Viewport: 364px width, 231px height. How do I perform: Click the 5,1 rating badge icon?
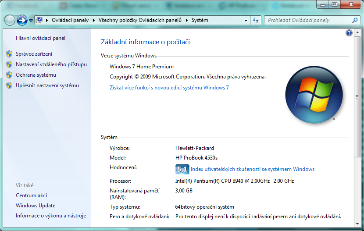click(x=182, y=169)
